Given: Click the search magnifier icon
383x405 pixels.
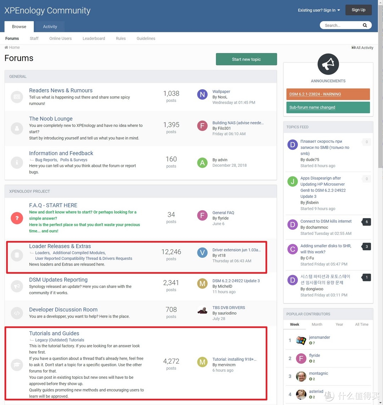Looking at the screenshot, I should click(x=365, y=25).
